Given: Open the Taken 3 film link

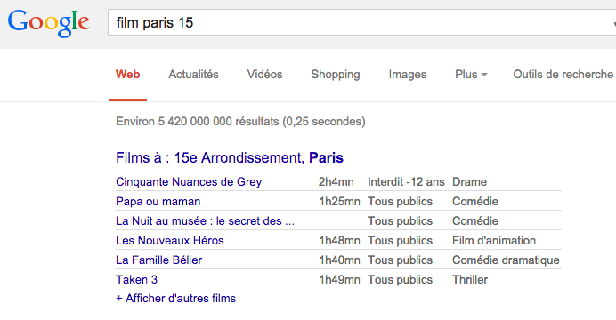Looking at the screenshot, I should (136, 280).
